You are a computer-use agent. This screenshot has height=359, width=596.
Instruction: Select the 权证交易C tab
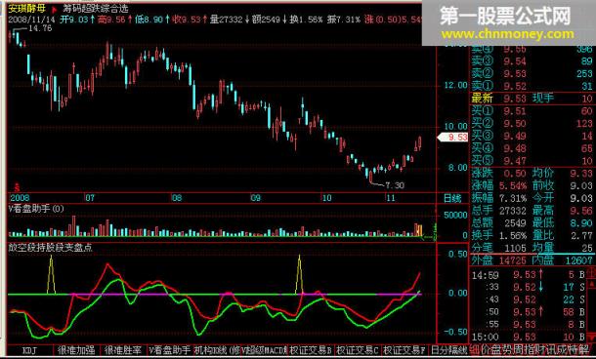click(358, 350)
